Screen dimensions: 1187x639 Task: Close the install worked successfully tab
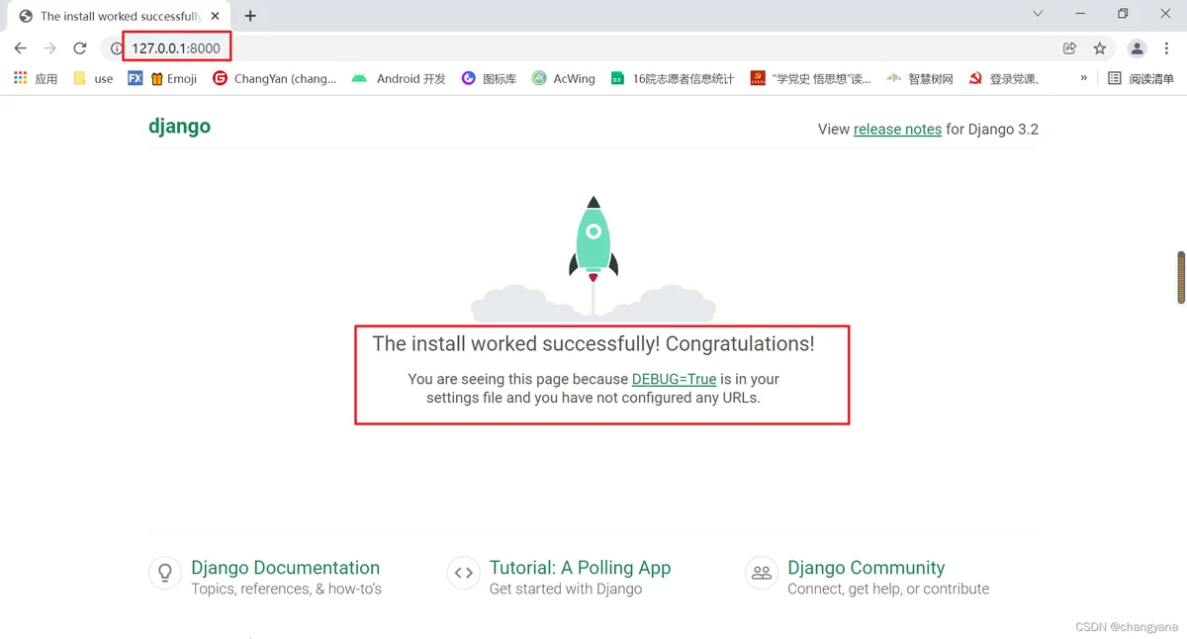tap(216, 16)
